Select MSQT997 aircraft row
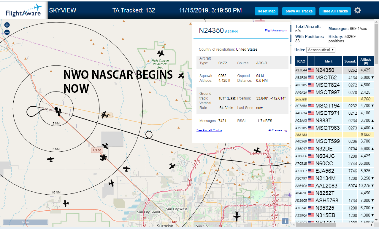Viewport: 379px width, 229px height. point(334,92)
